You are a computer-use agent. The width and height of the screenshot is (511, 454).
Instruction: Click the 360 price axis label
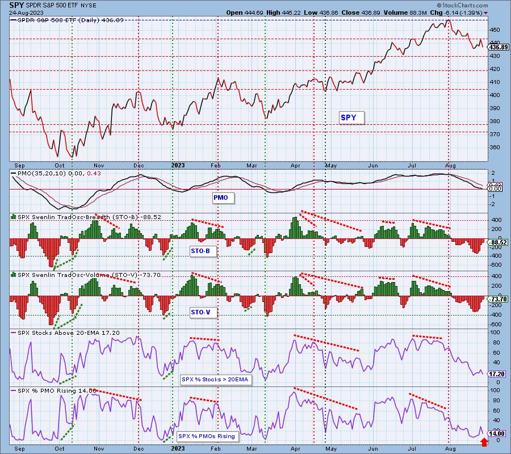(495, 147)
